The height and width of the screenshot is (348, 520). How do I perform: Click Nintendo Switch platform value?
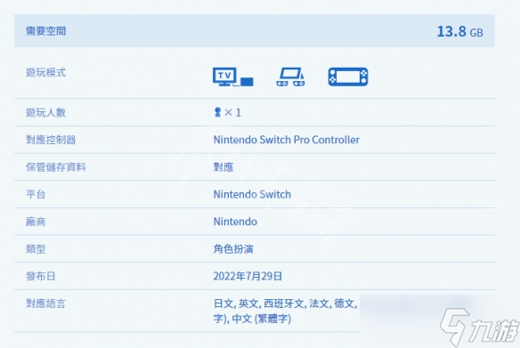252,194
